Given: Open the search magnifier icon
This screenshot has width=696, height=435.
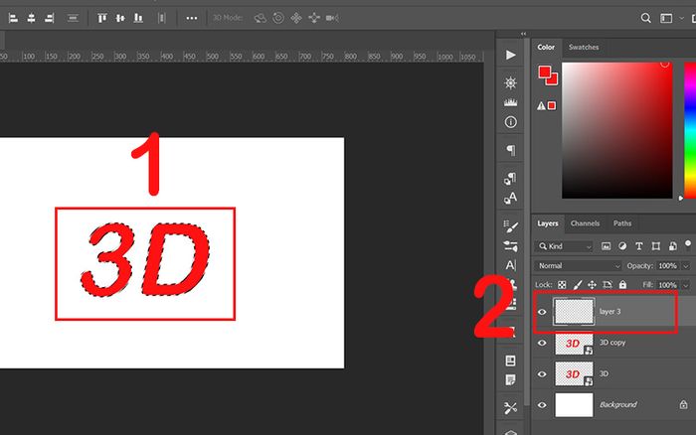Looking at the screenshot, I should (646, 18).
